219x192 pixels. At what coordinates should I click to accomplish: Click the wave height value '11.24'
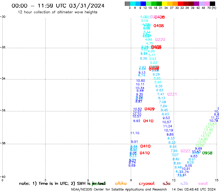coord(168,126)
